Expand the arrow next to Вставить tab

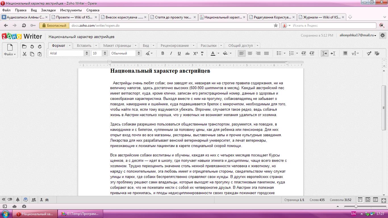(96, 45)
